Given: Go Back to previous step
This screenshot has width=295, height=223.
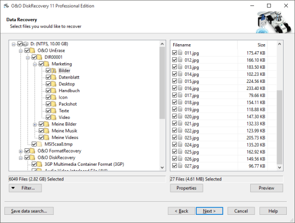Looking at the screenshot, I should tap(181, 211).
